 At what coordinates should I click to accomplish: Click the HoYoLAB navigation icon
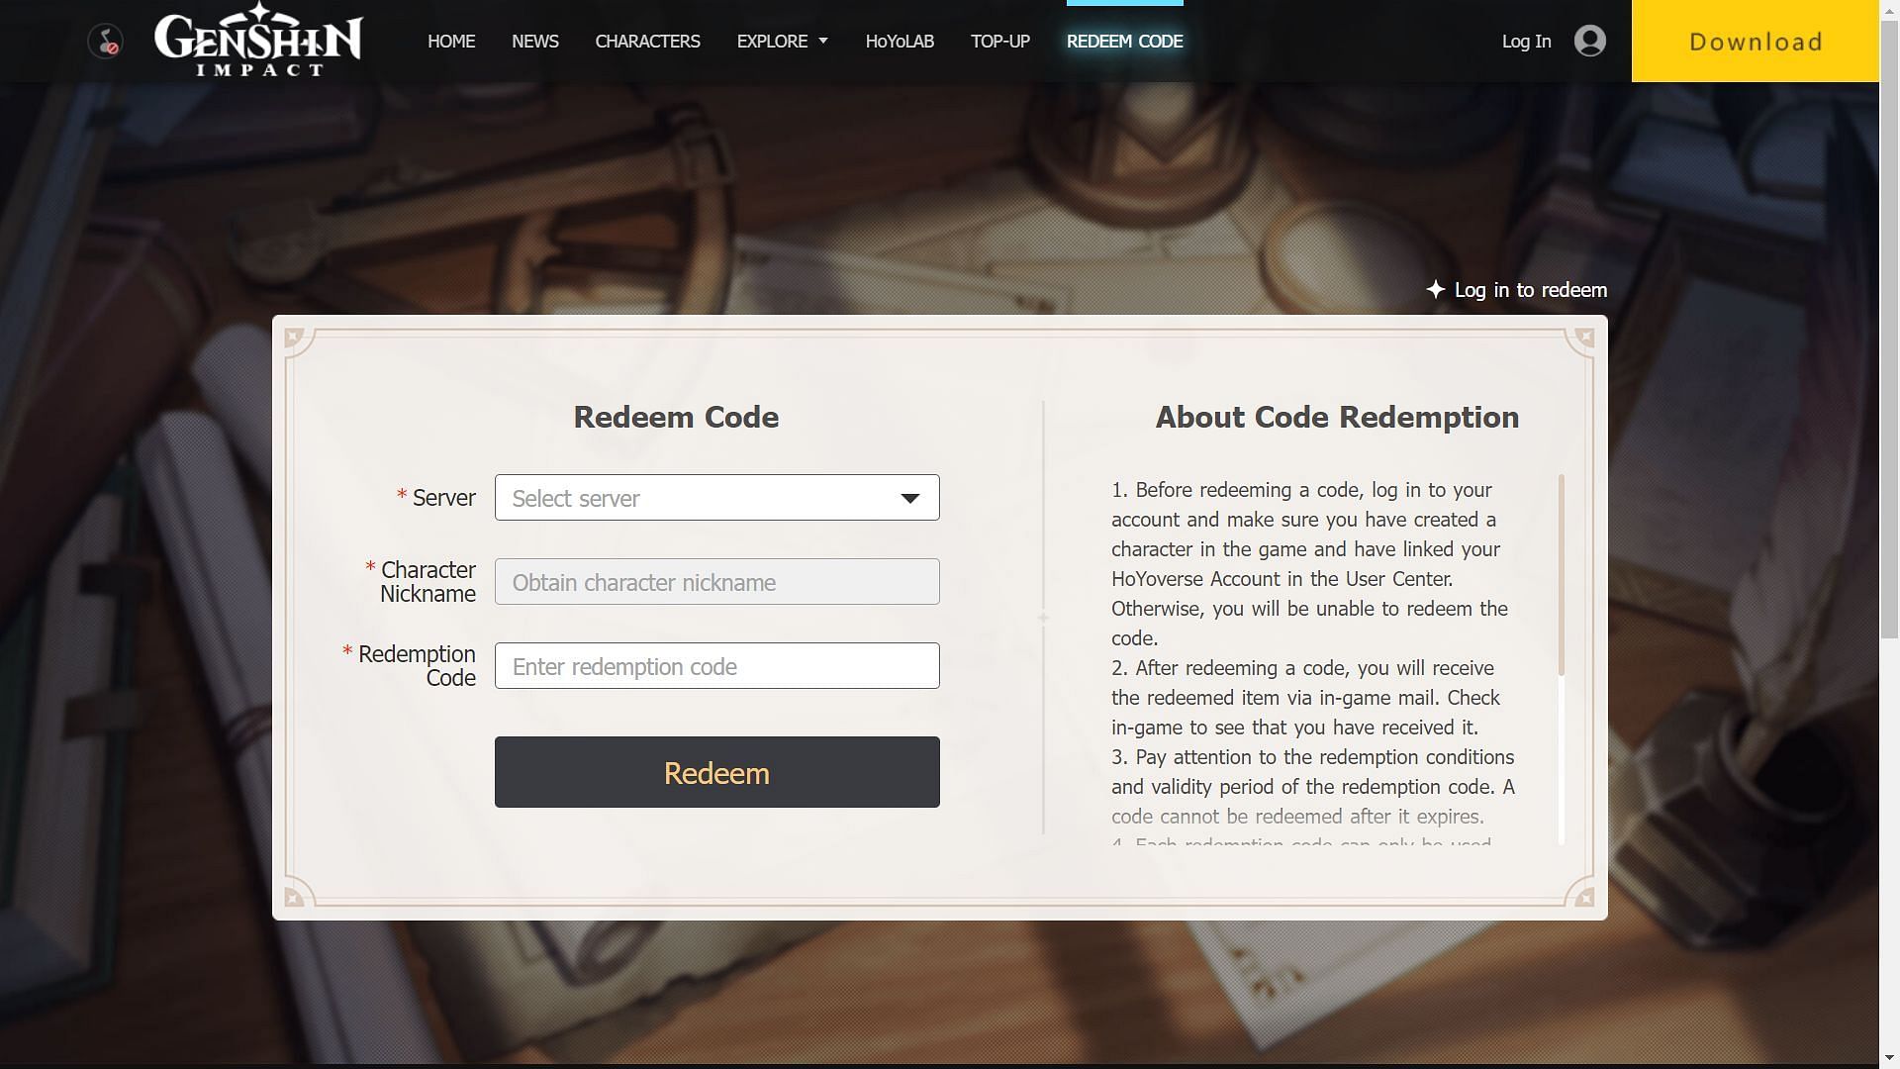click(x=900, y=41)
